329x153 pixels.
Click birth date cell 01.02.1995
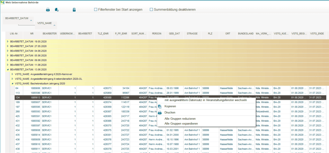click(174, 130)
